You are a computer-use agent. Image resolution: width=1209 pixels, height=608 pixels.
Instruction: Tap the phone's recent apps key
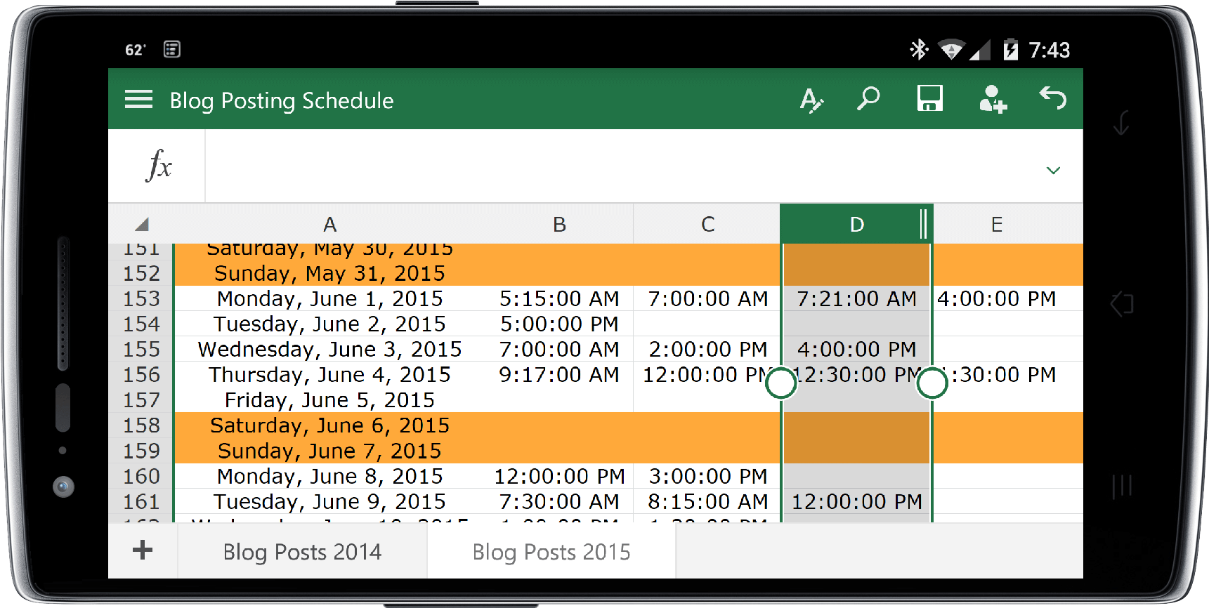click(1122, 486)
